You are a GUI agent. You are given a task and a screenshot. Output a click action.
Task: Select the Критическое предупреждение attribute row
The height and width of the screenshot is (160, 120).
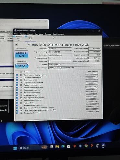pyautogui.click(x=57, y=75)
